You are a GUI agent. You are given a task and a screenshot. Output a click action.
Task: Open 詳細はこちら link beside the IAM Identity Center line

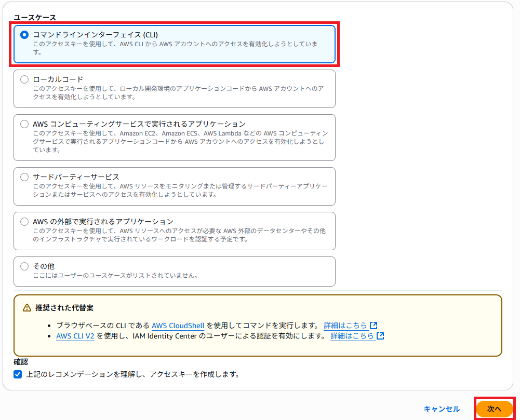(352, 336)
